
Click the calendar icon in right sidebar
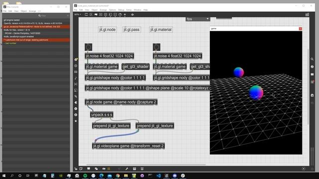click(x=312, y=82)
